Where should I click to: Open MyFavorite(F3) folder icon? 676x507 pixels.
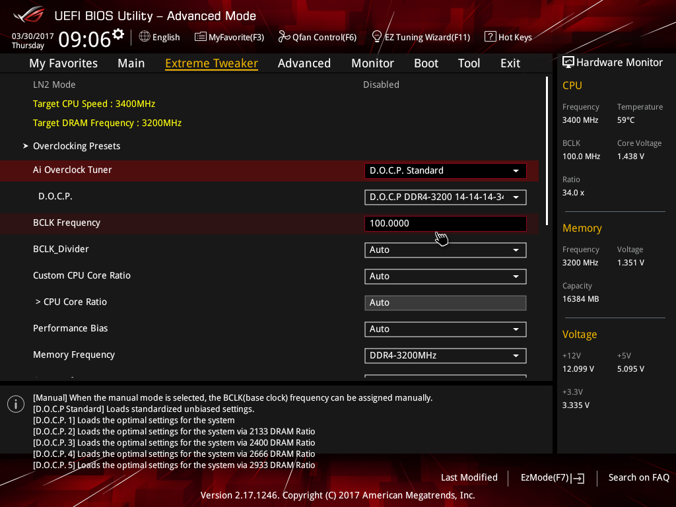(x=201, y=37)
